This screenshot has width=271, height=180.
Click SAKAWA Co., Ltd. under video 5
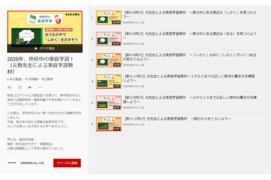(134, 107)
